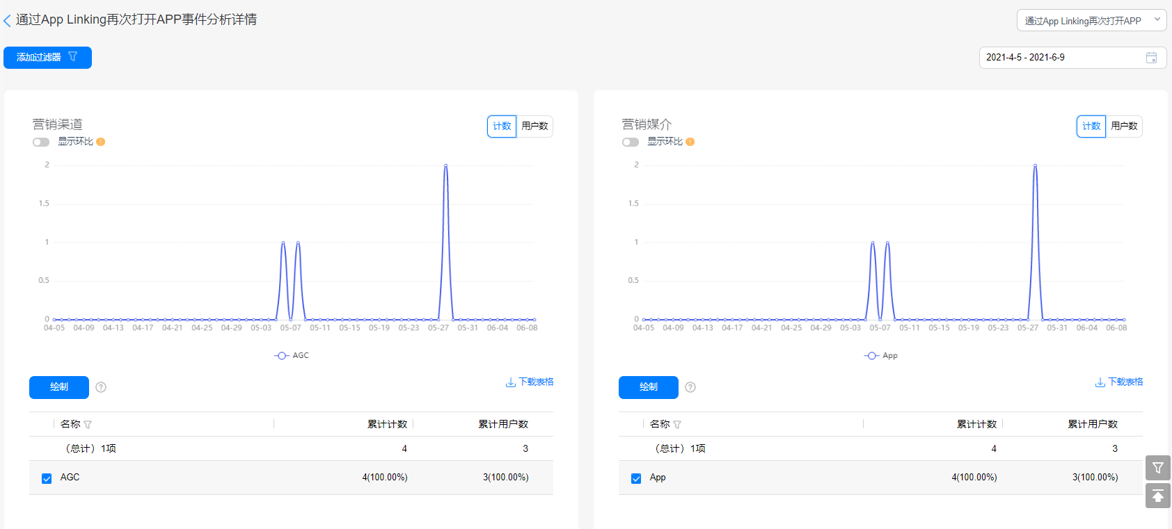This screenshot has height=529, width=1172.
Task: Go back using the left arrow
Action: tap(7, 21)
